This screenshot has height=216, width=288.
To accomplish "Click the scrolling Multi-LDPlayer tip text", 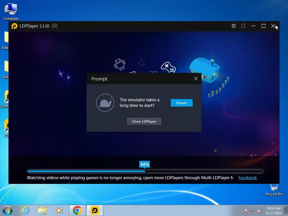I will pos(130,178).
